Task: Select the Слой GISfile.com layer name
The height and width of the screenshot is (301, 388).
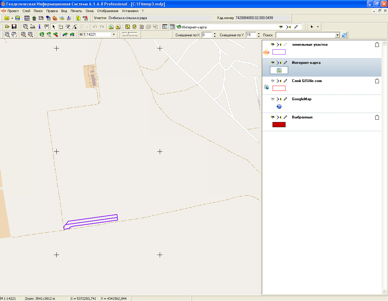Action: click(x=307, y=81)
